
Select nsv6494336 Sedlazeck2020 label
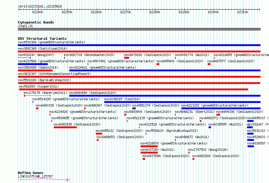pyautogui.click(x=240, y=112)
